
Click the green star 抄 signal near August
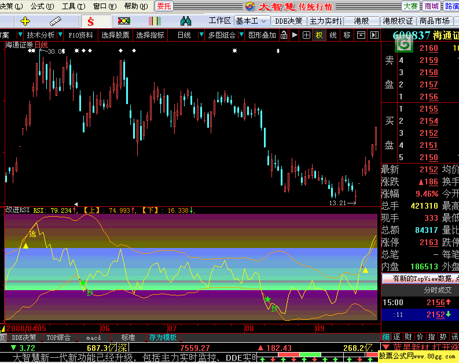click(267, 299)
